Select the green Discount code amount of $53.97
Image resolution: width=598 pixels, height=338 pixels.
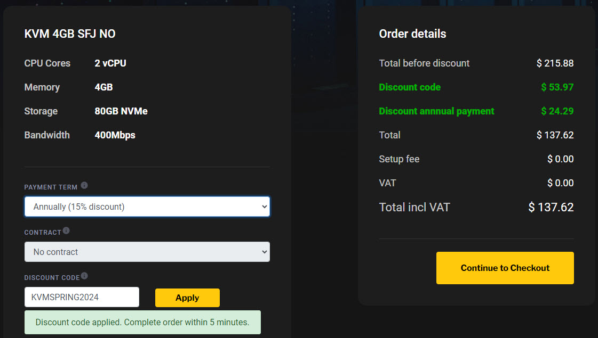557,87
